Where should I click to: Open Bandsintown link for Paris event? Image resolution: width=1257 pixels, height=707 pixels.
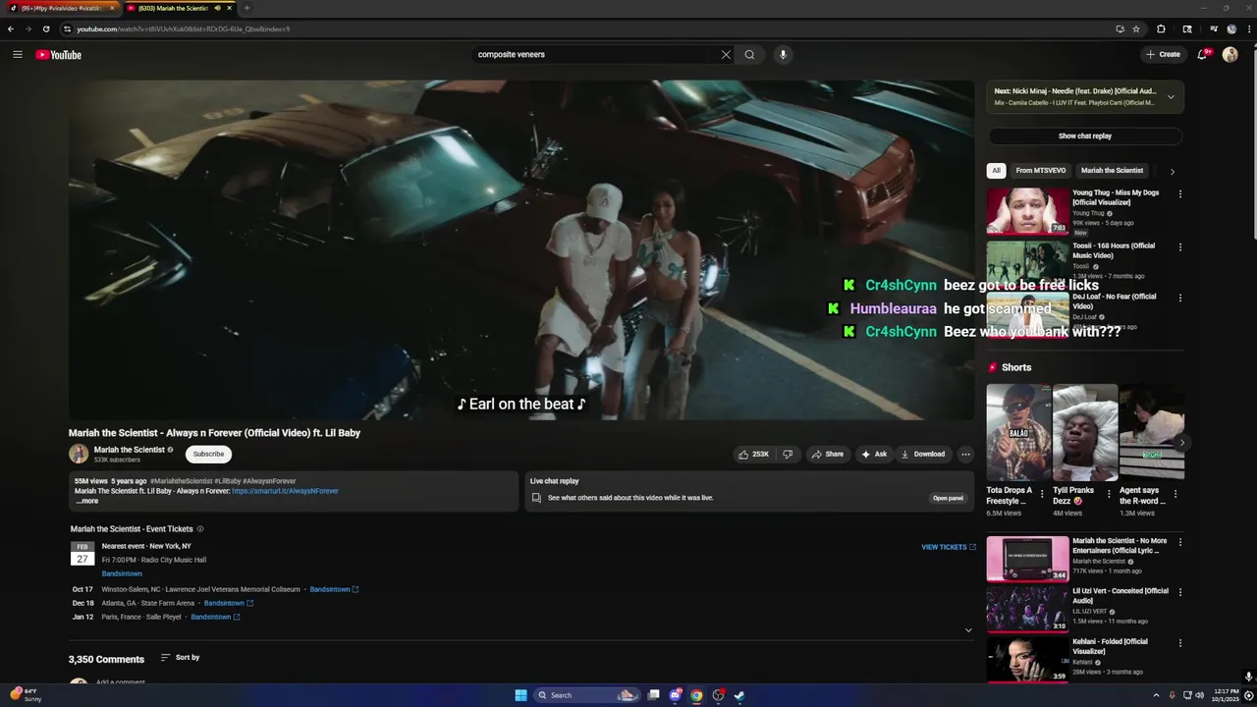[x=215, y=617]
